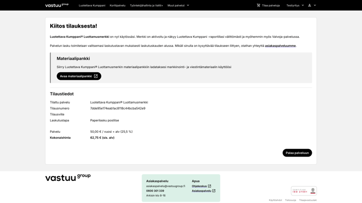Click the shopping cart icon
362x203 pixels.
[x=258, y=5]
